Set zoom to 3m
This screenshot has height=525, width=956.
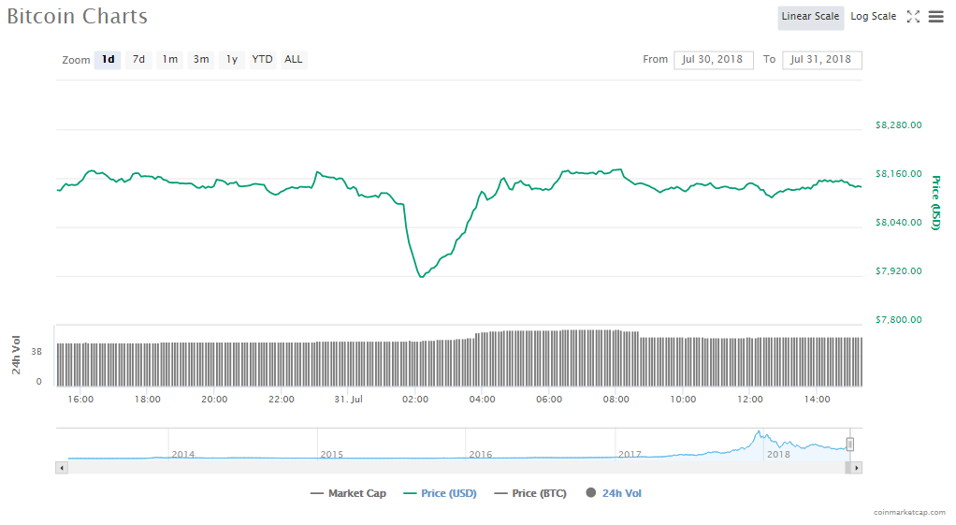[201, 60]
